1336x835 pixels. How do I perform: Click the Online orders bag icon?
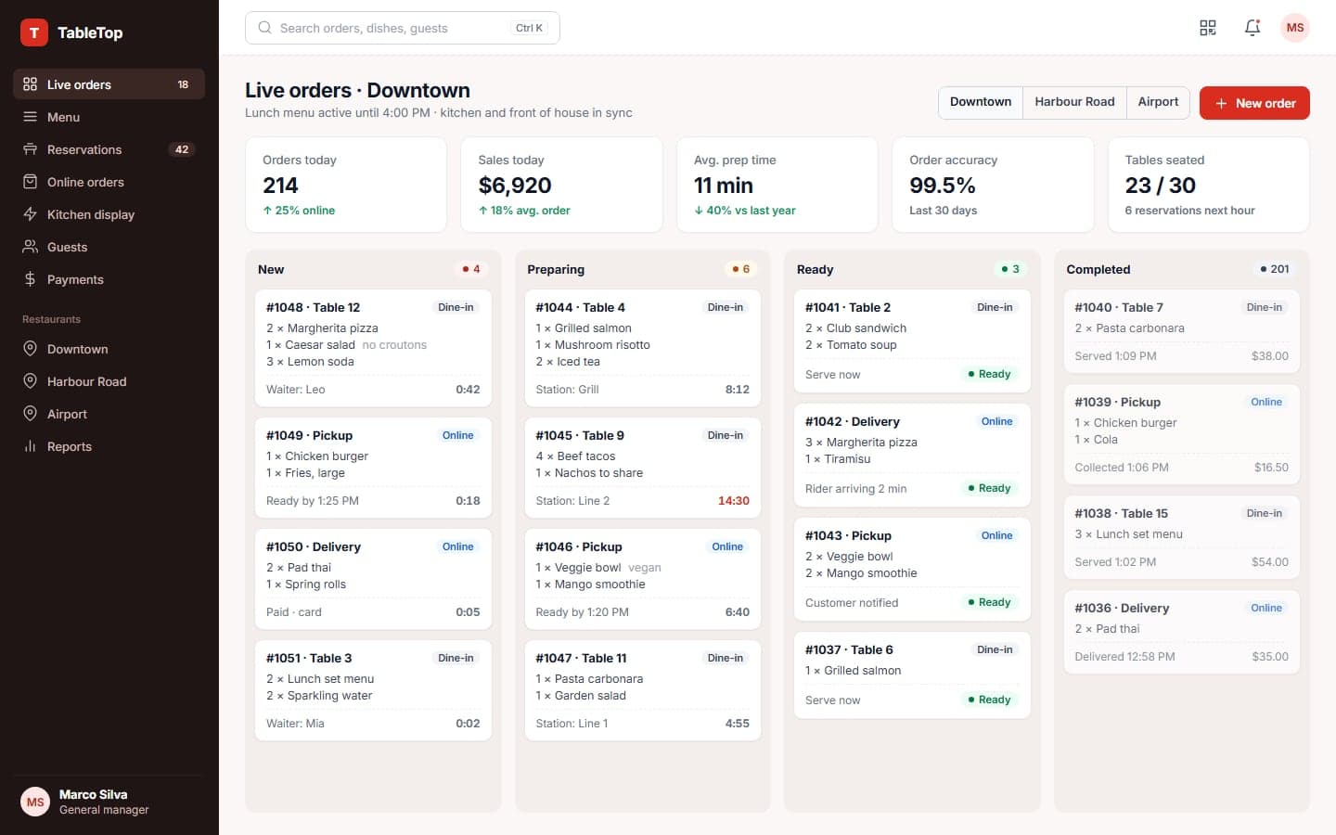[x=30, y=182]
